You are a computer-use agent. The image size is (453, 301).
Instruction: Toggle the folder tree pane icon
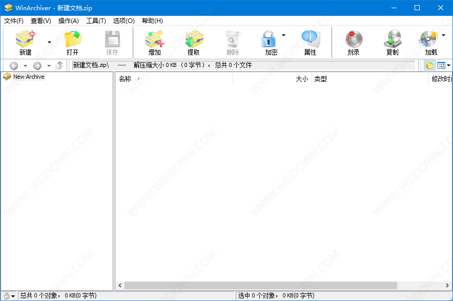pyautogui.click(x=429, y=65)
